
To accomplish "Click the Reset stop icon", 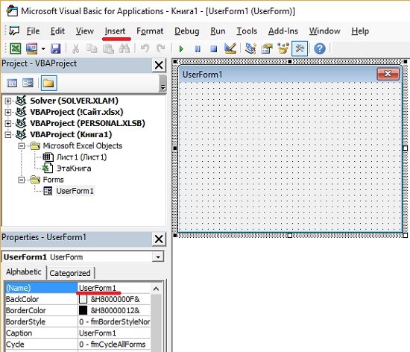I will tap(214, 48).
